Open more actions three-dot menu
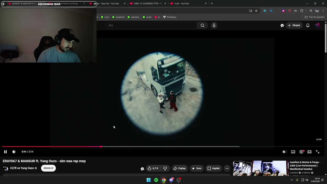 click(x=227, y=168)
